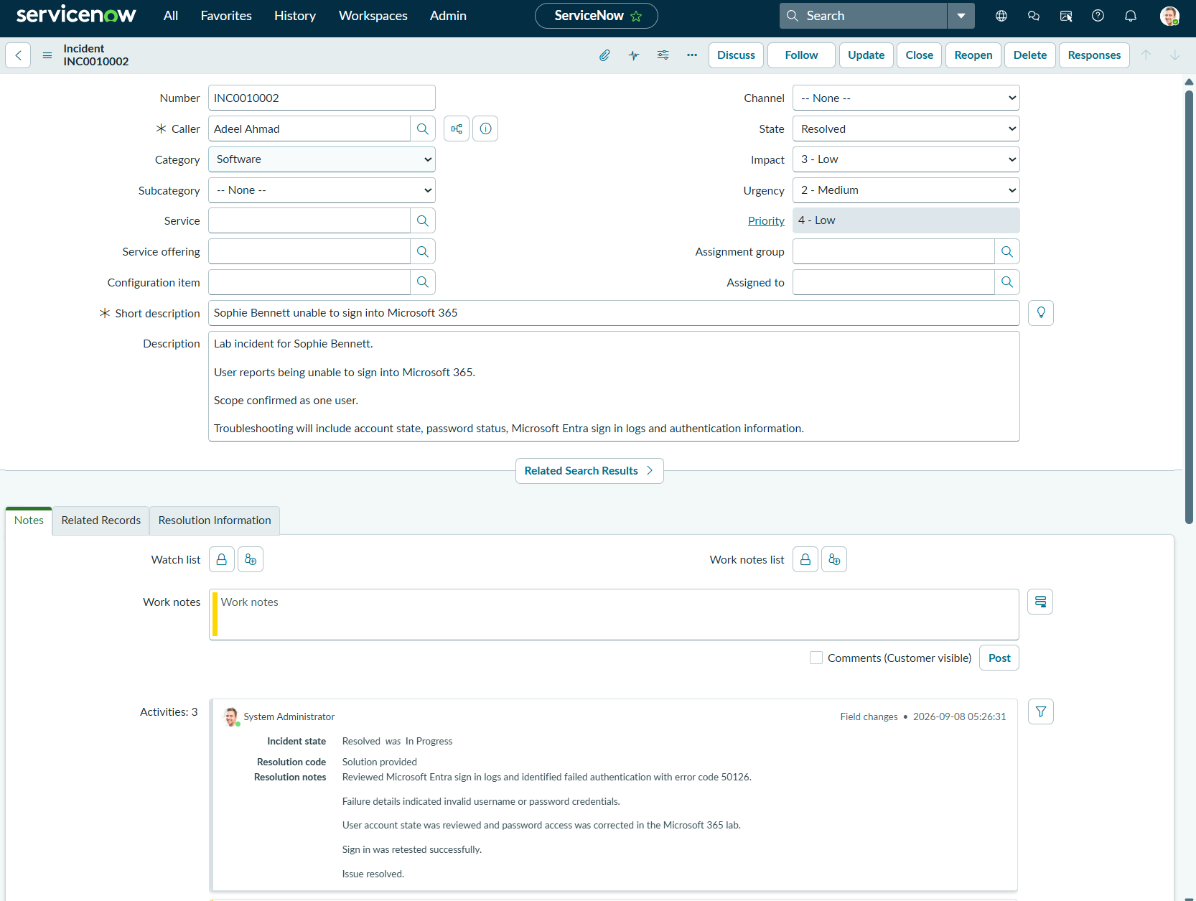Click the Close button in header
The image size is (1196, 901).
920,55
